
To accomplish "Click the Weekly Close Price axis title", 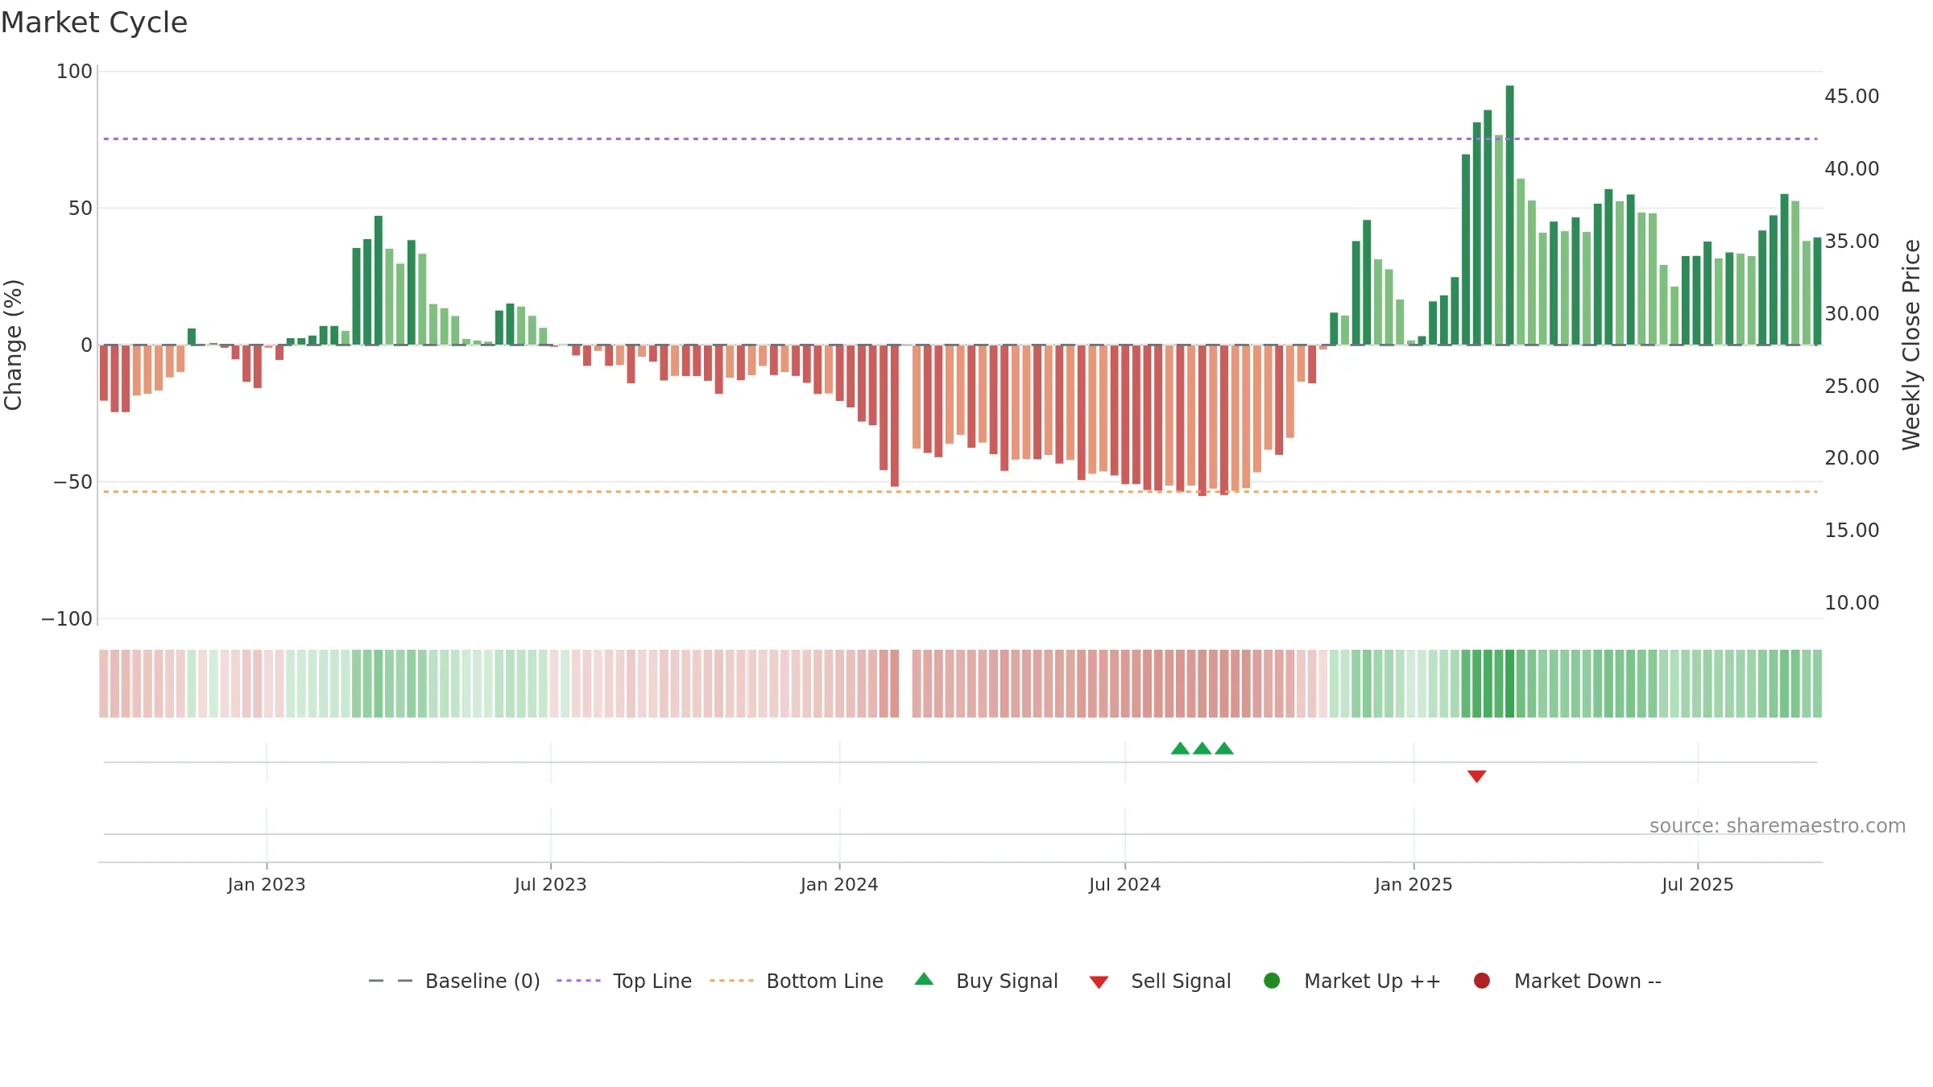I will [1911, 345].
